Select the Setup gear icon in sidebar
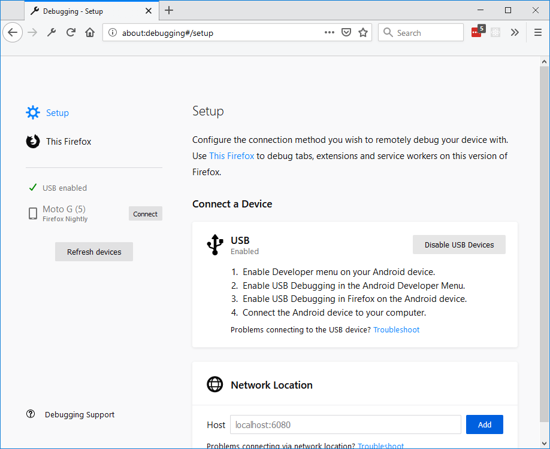Viewport: 550px width, 449px height. [x=32, y=112]
